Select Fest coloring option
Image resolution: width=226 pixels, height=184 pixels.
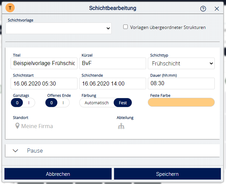pos(123,103)
